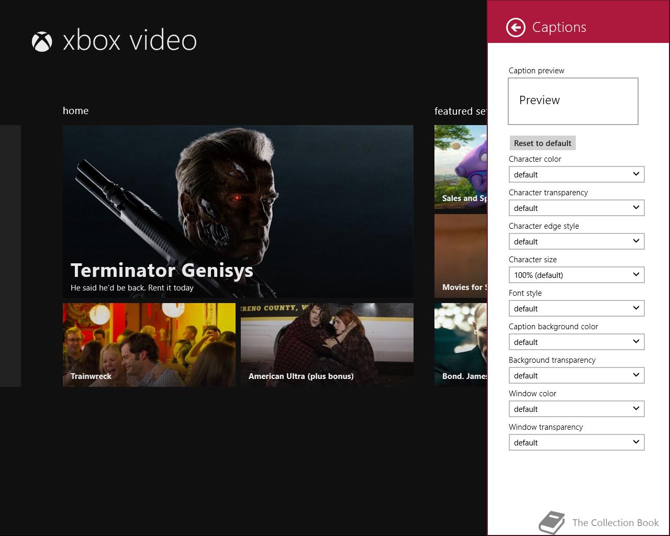Click 'He said he'd be back' subtitle

[132, 287]
